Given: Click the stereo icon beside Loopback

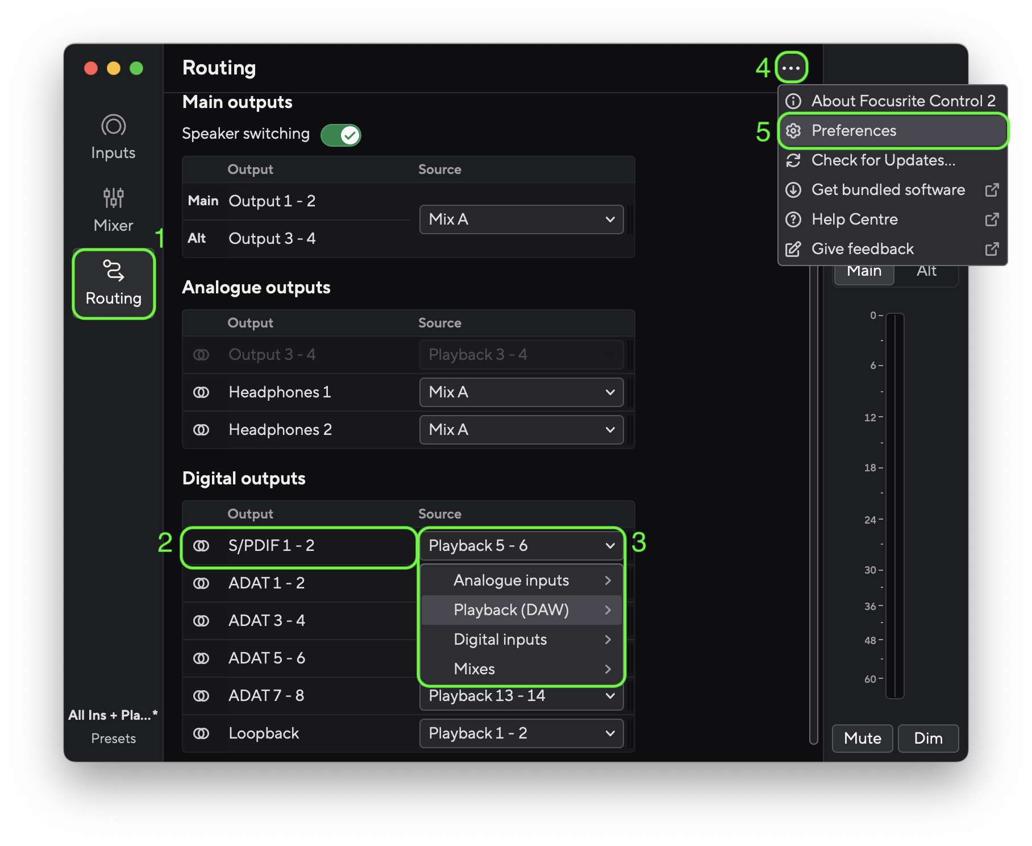Looking at the screenshot, I should [x=202, y=733].
